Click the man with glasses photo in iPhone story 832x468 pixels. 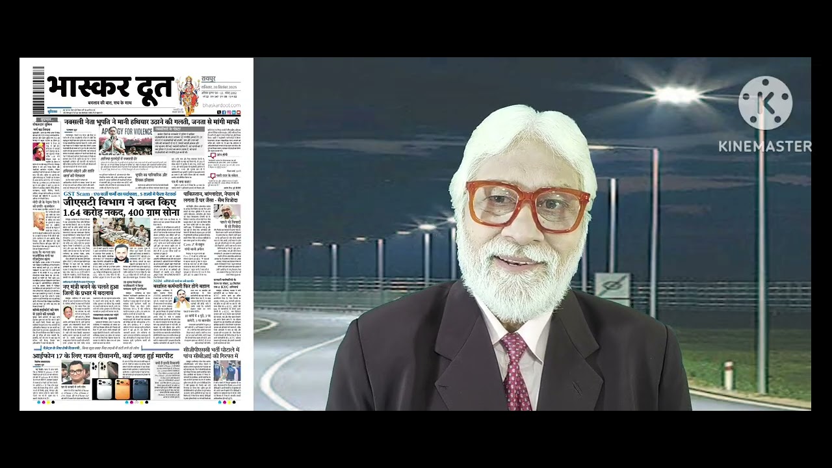pyautogui.click(x=75, y=372)
